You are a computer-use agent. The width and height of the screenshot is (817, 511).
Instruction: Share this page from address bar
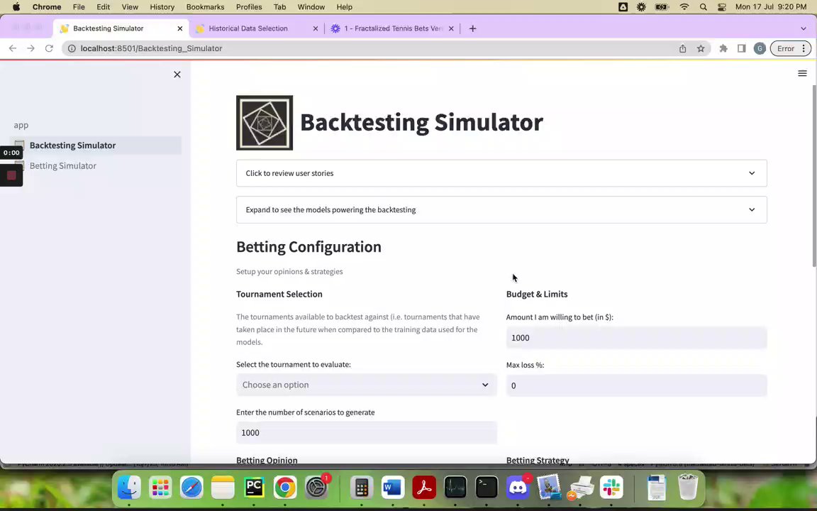pos(682,48)
